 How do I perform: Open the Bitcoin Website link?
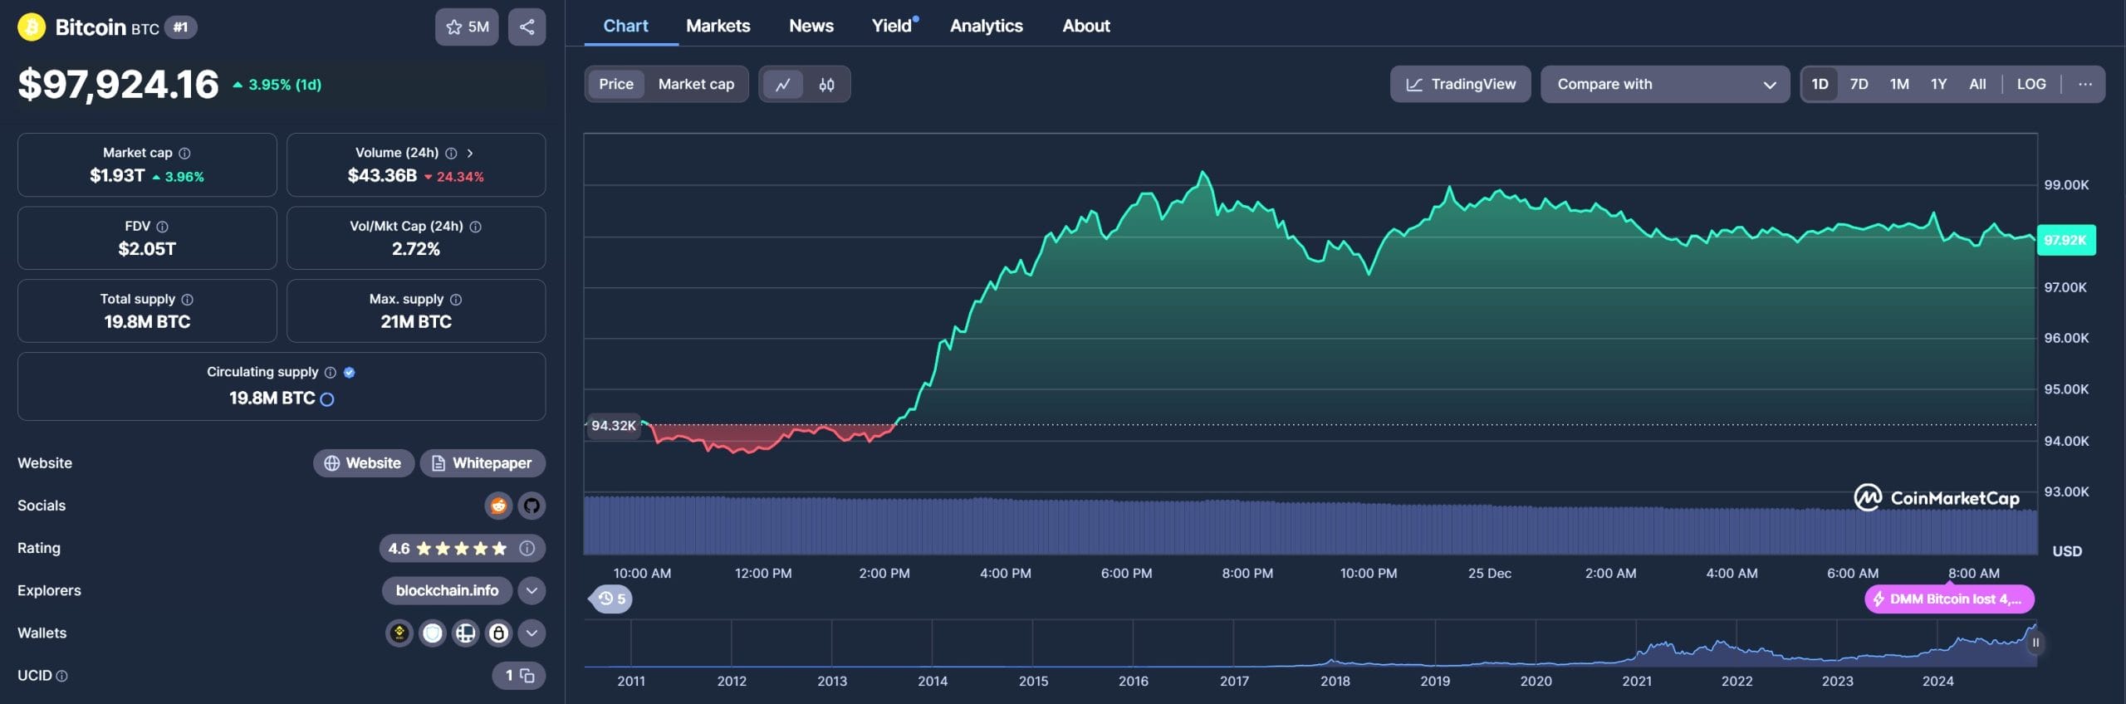coord(363,463)
